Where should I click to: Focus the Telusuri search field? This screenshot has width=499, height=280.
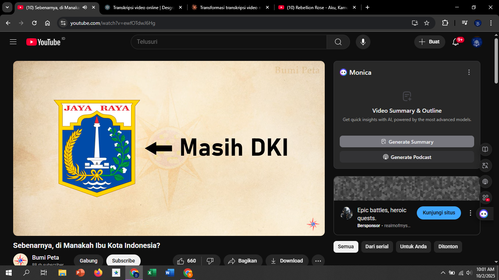[229, 42]
